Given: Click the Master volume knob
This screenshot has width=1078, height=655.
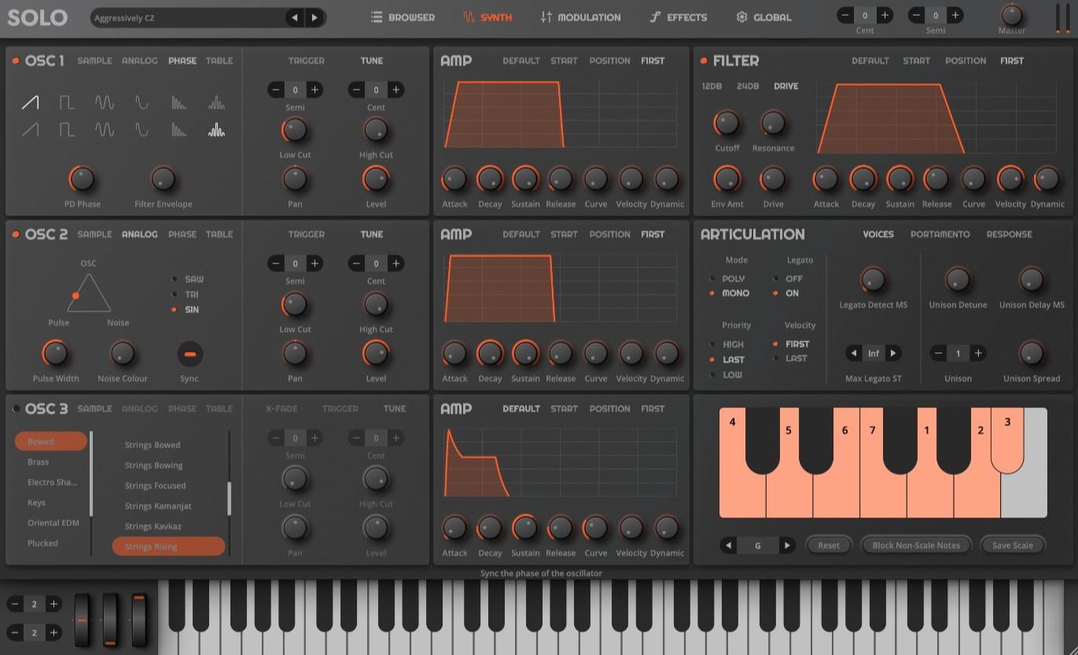Looking at the screenshot, I should pyautogui.click(x=1011, y=14).
